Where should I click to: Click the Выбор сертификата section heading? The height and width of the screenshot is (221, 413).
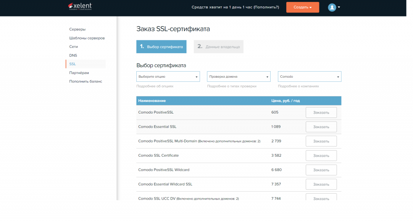pyautogui.click(x=161, y=66)
